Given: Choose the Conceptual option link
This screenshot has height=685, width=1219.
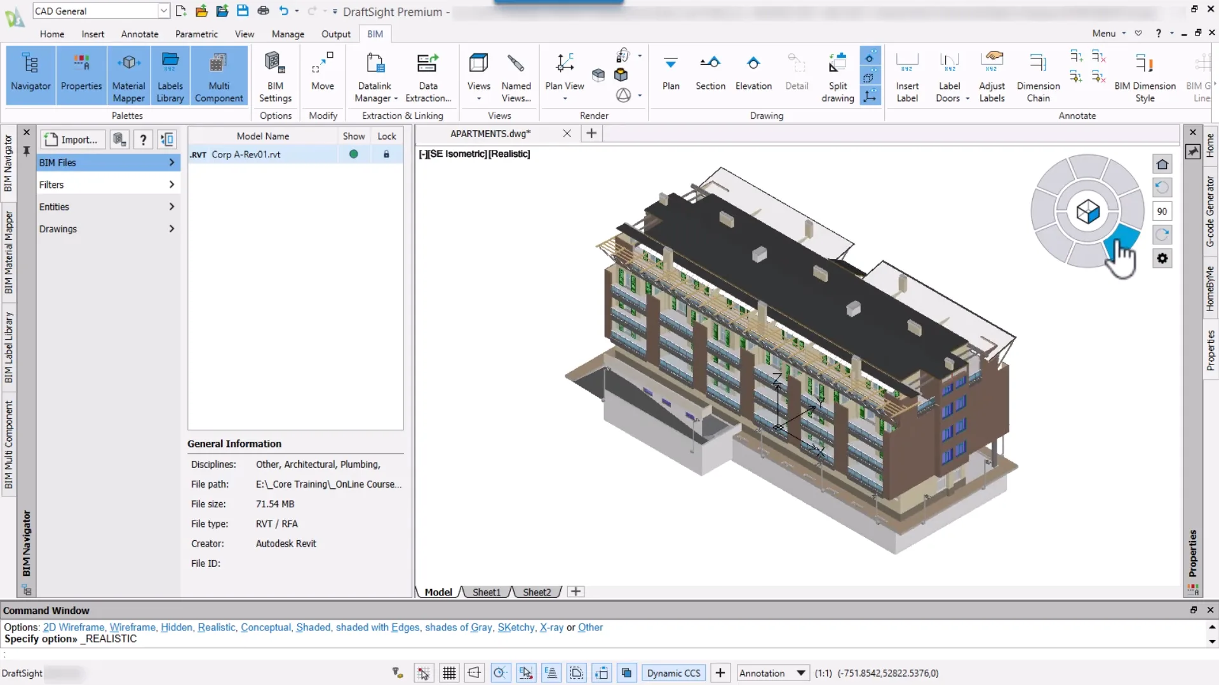Looking at the screenshot, I should coord(266,627).
